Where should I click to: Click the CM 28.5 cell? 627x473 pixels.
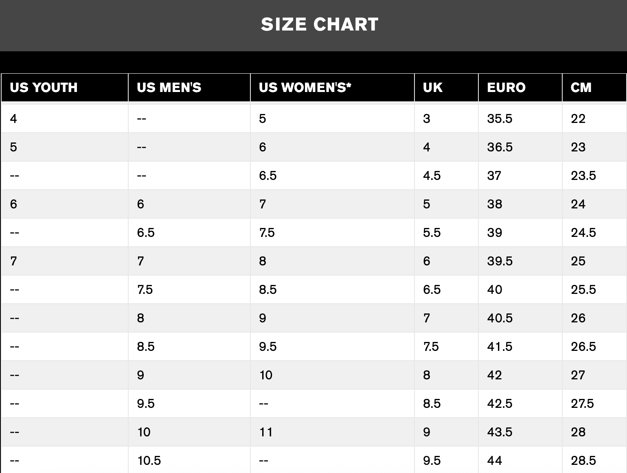pyautogui.click(x=594, y=460)
